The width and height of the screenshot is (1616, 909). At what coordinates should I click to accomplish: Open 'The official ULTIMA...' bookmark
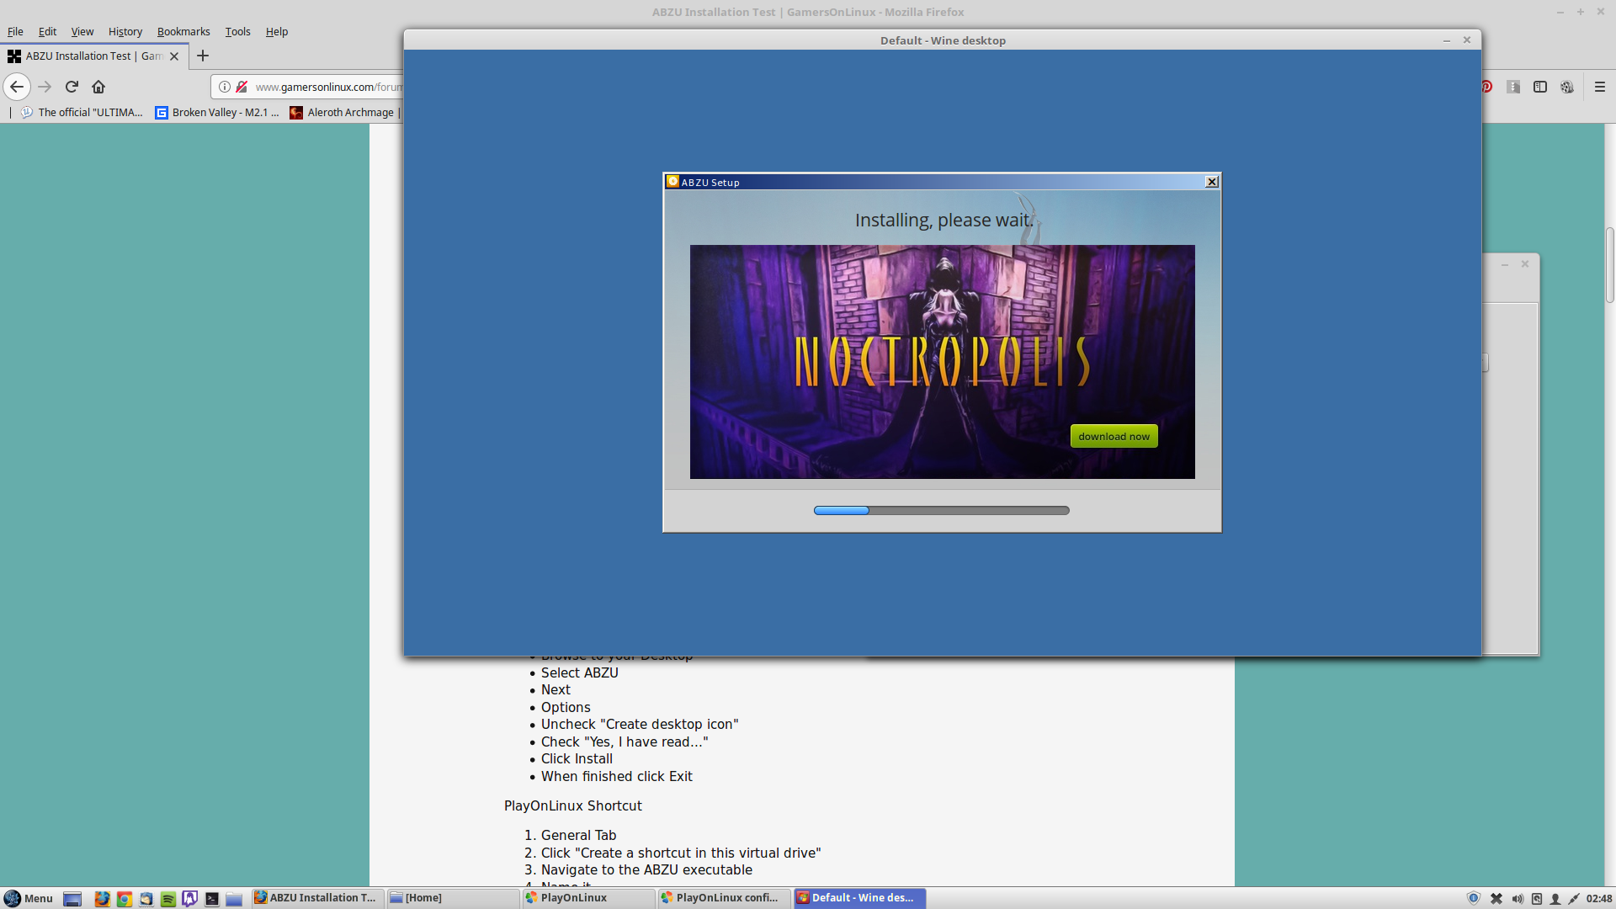(82, 112)
